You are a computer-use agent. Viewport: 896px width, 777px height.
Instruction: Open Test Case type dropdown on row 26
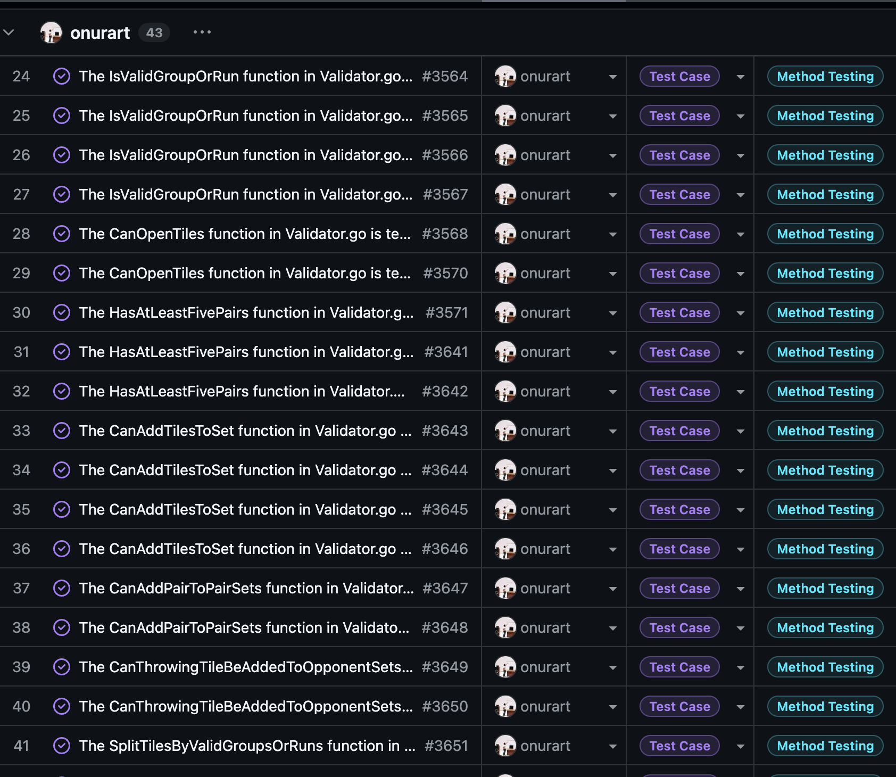click(740, 156)
